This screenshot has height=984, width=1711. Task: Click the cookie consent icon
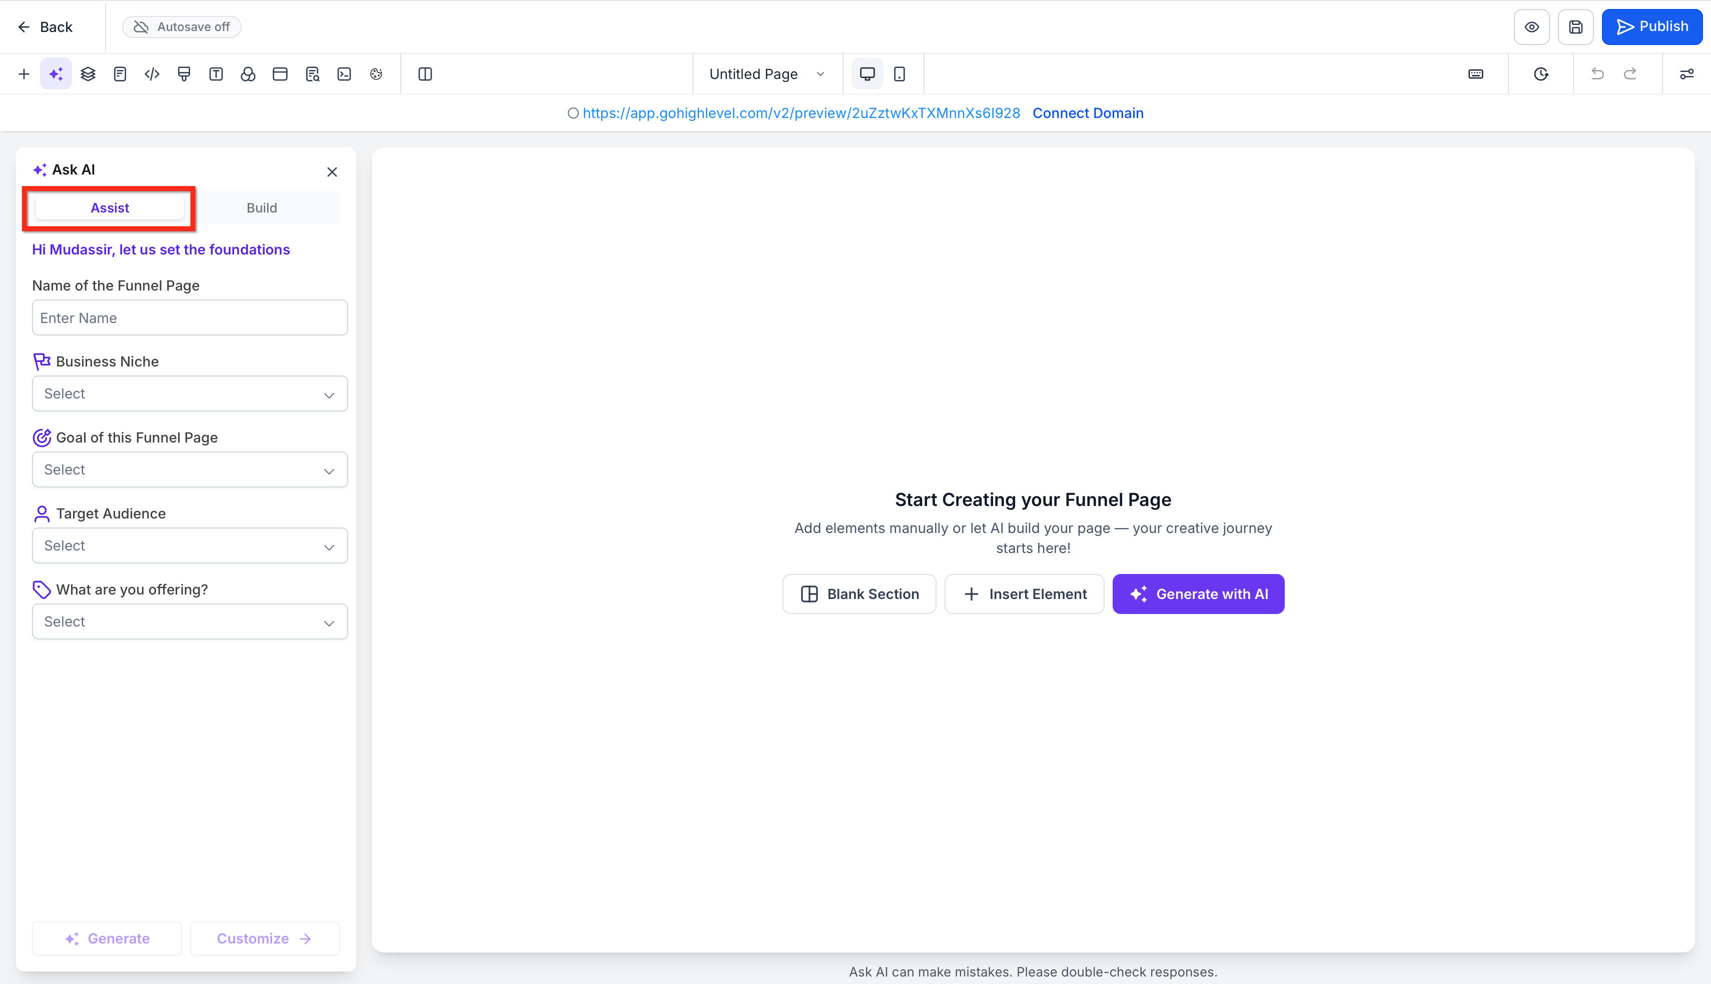tap(377, 74)
